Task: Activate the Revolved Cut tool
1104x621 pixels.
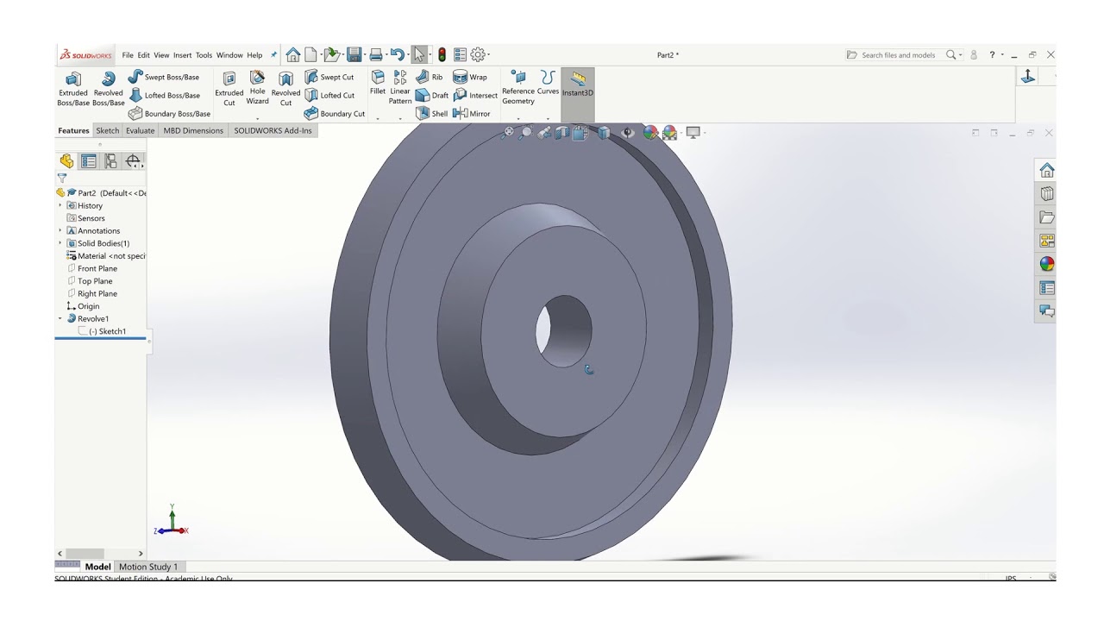Action: click(x=285, y=90)
